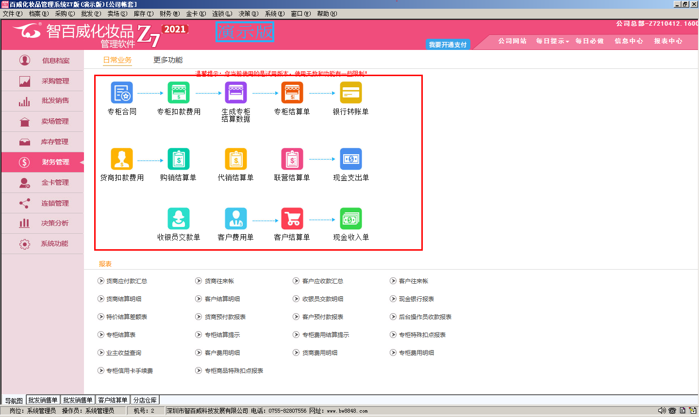
Task: Launch the 客户结算单 shopping cart icon
Action: (x=292, y=219)
